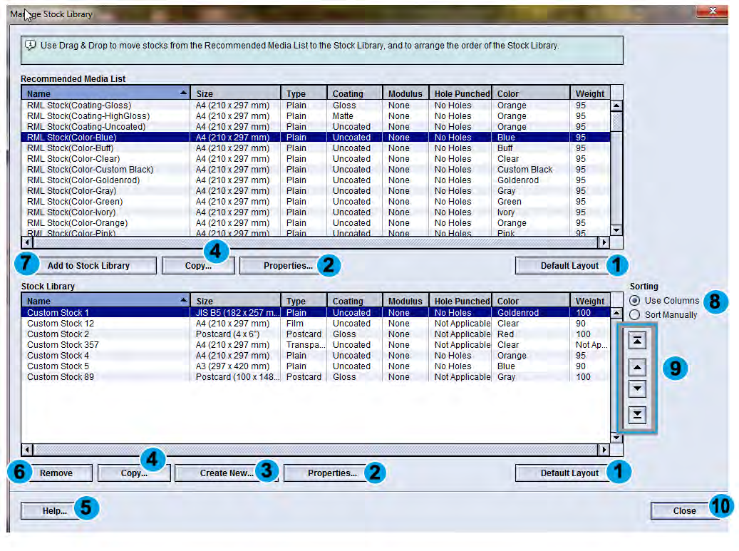This screenshot has height=551, width=739.
Task: Sort Recommended Media List by Color column
Action: pyautogui.click(x=531, y=93)
